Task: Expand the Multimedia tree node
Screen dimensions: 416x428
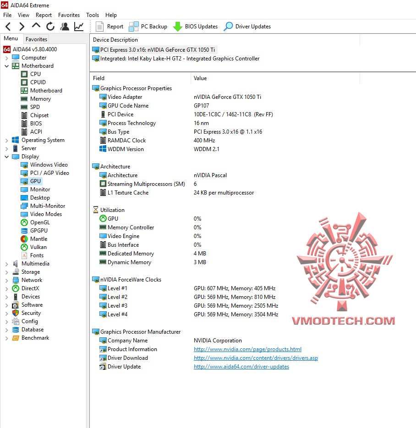Action: pos(6,264)
